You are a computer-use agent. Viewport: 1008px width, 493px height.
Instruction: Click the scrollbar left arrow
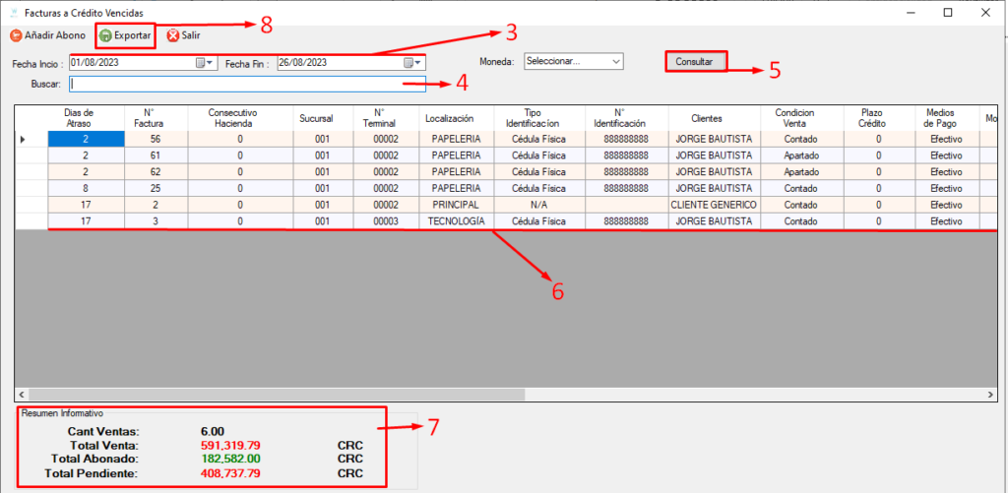[23, 395]
